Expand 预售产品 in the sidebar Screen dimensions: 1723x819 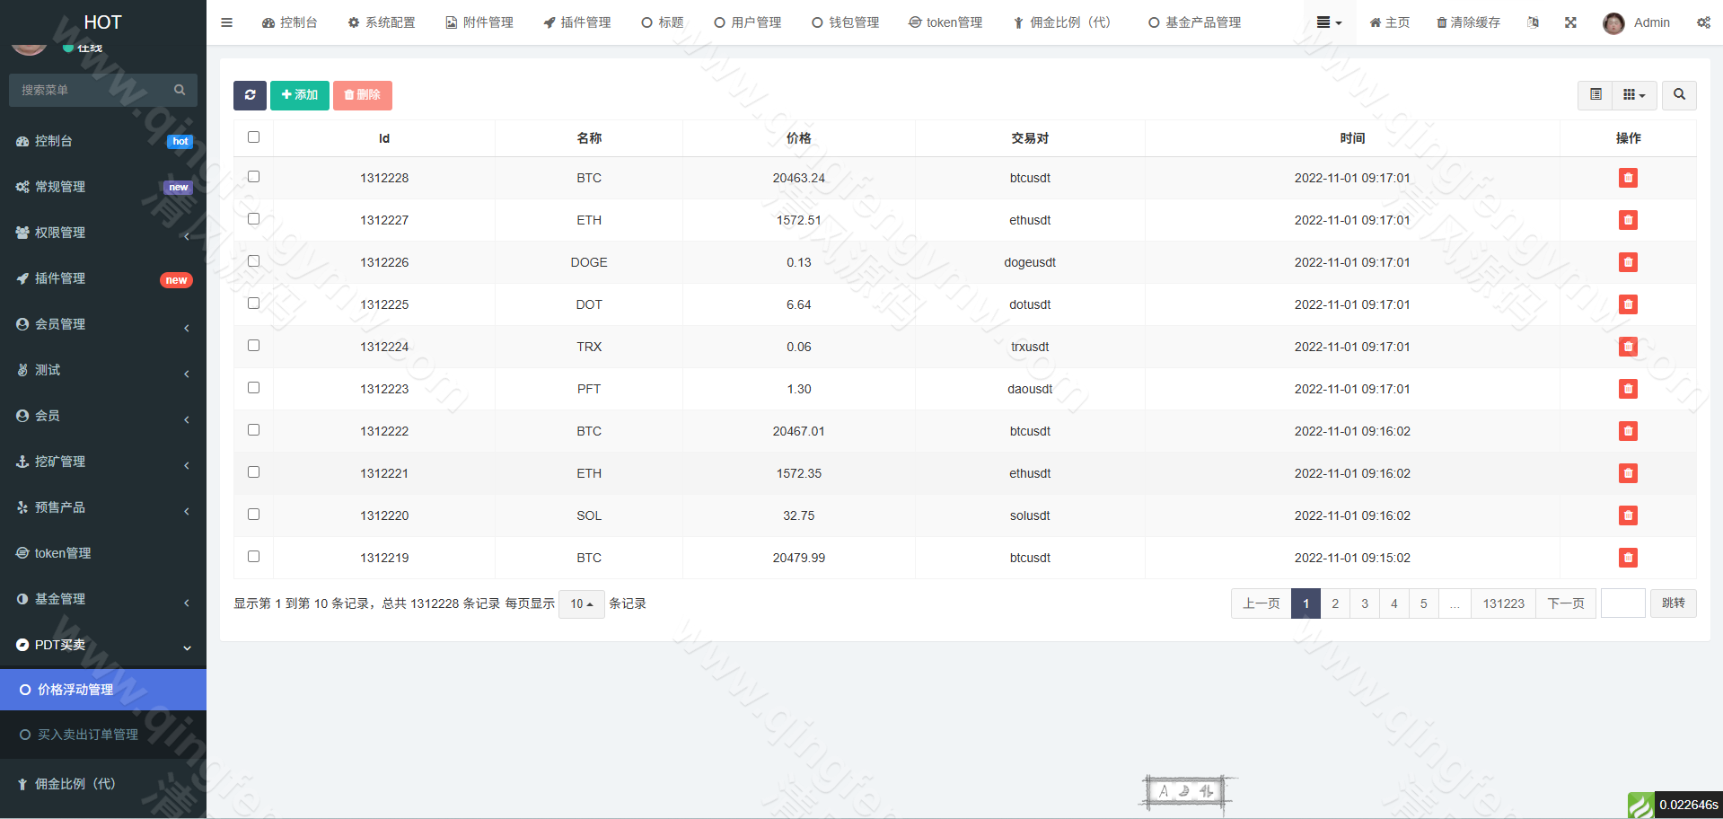coord(103,507)
